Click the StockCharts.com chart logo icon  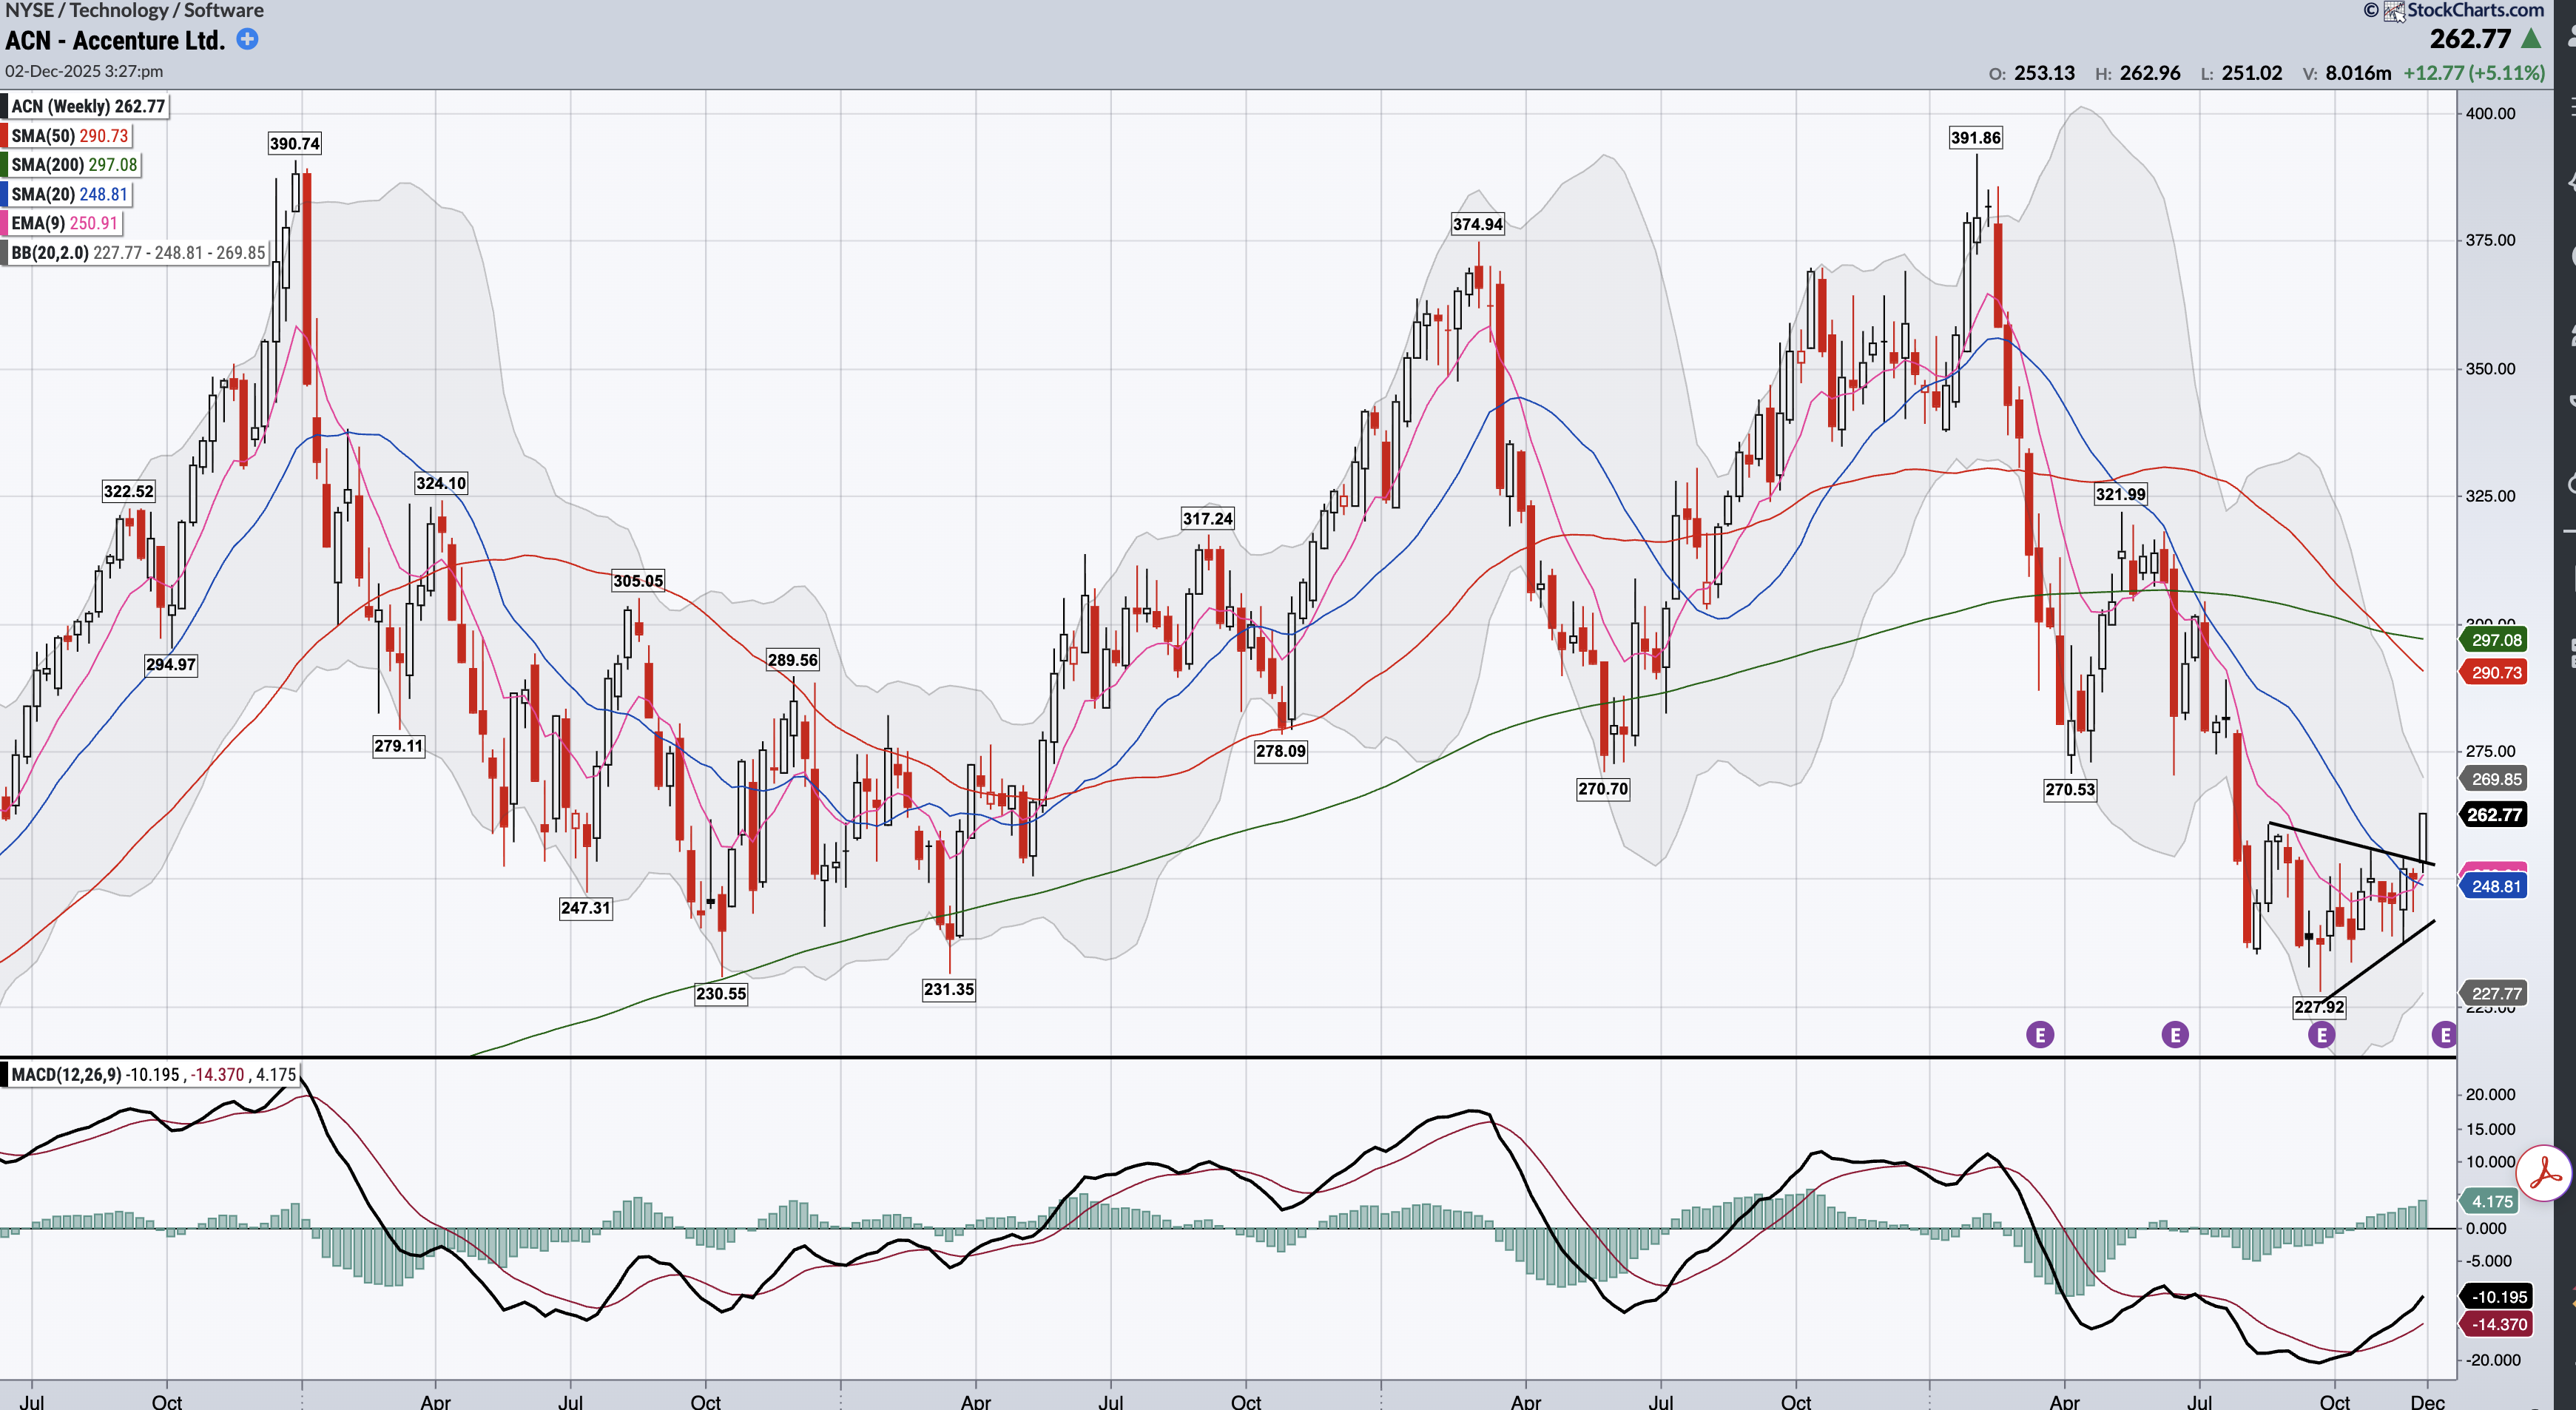pyautogui.click(x=2394, y=11)
